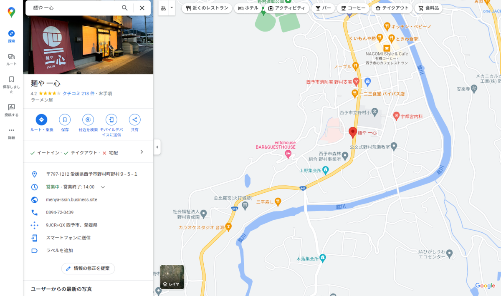This screenshot has height=296, width=501.
Task: Clear the search with the X icon
Action: click(142, 8)
